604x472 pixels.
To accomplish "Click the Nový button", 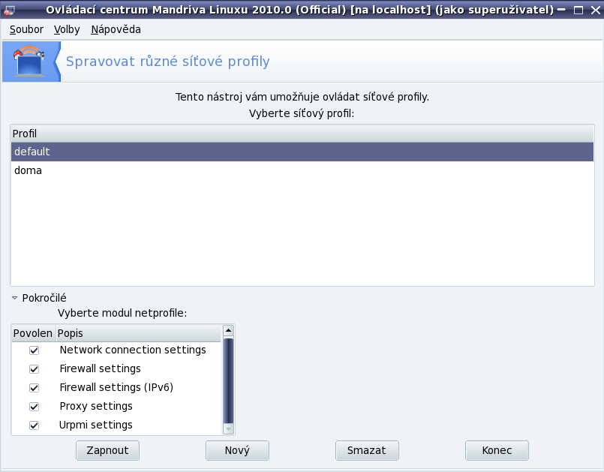I will 237,450.
